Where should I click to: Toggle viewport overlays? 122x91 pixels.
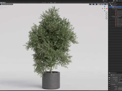(95, 4)
